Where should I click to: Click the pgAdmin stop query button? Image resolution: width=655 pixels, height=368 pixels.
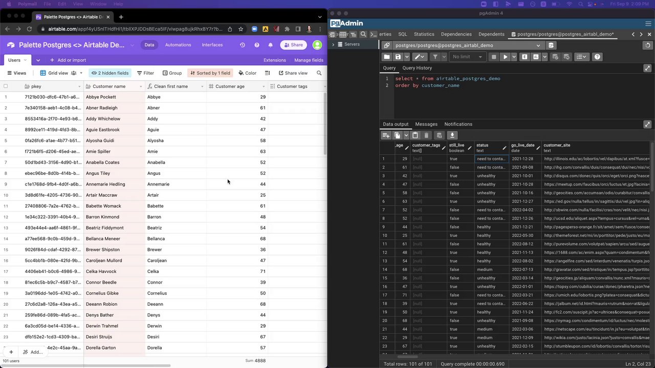(x=494, y=57)
